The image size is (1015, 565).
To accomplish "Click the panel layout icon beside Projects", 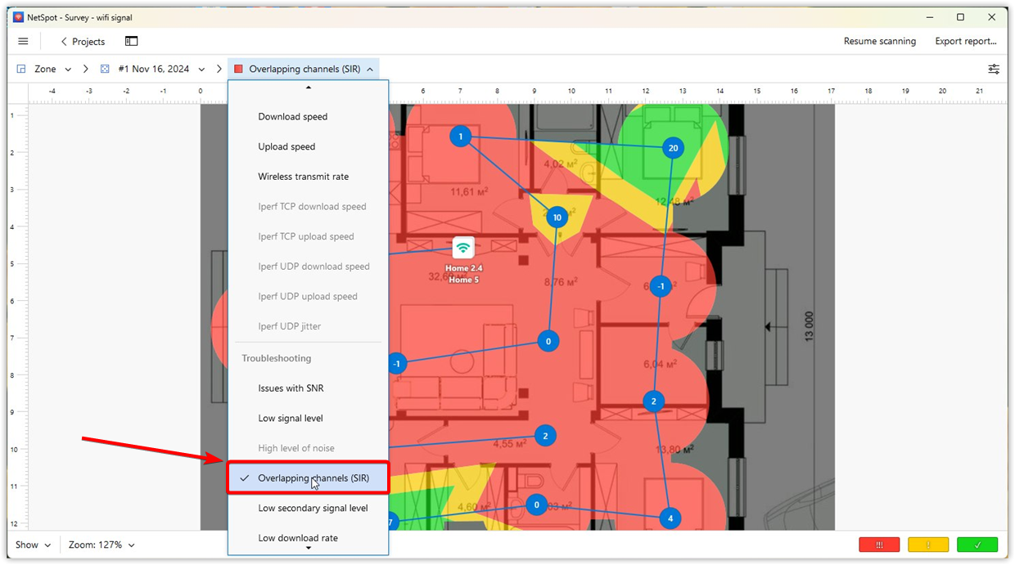I will click(131, 40).
